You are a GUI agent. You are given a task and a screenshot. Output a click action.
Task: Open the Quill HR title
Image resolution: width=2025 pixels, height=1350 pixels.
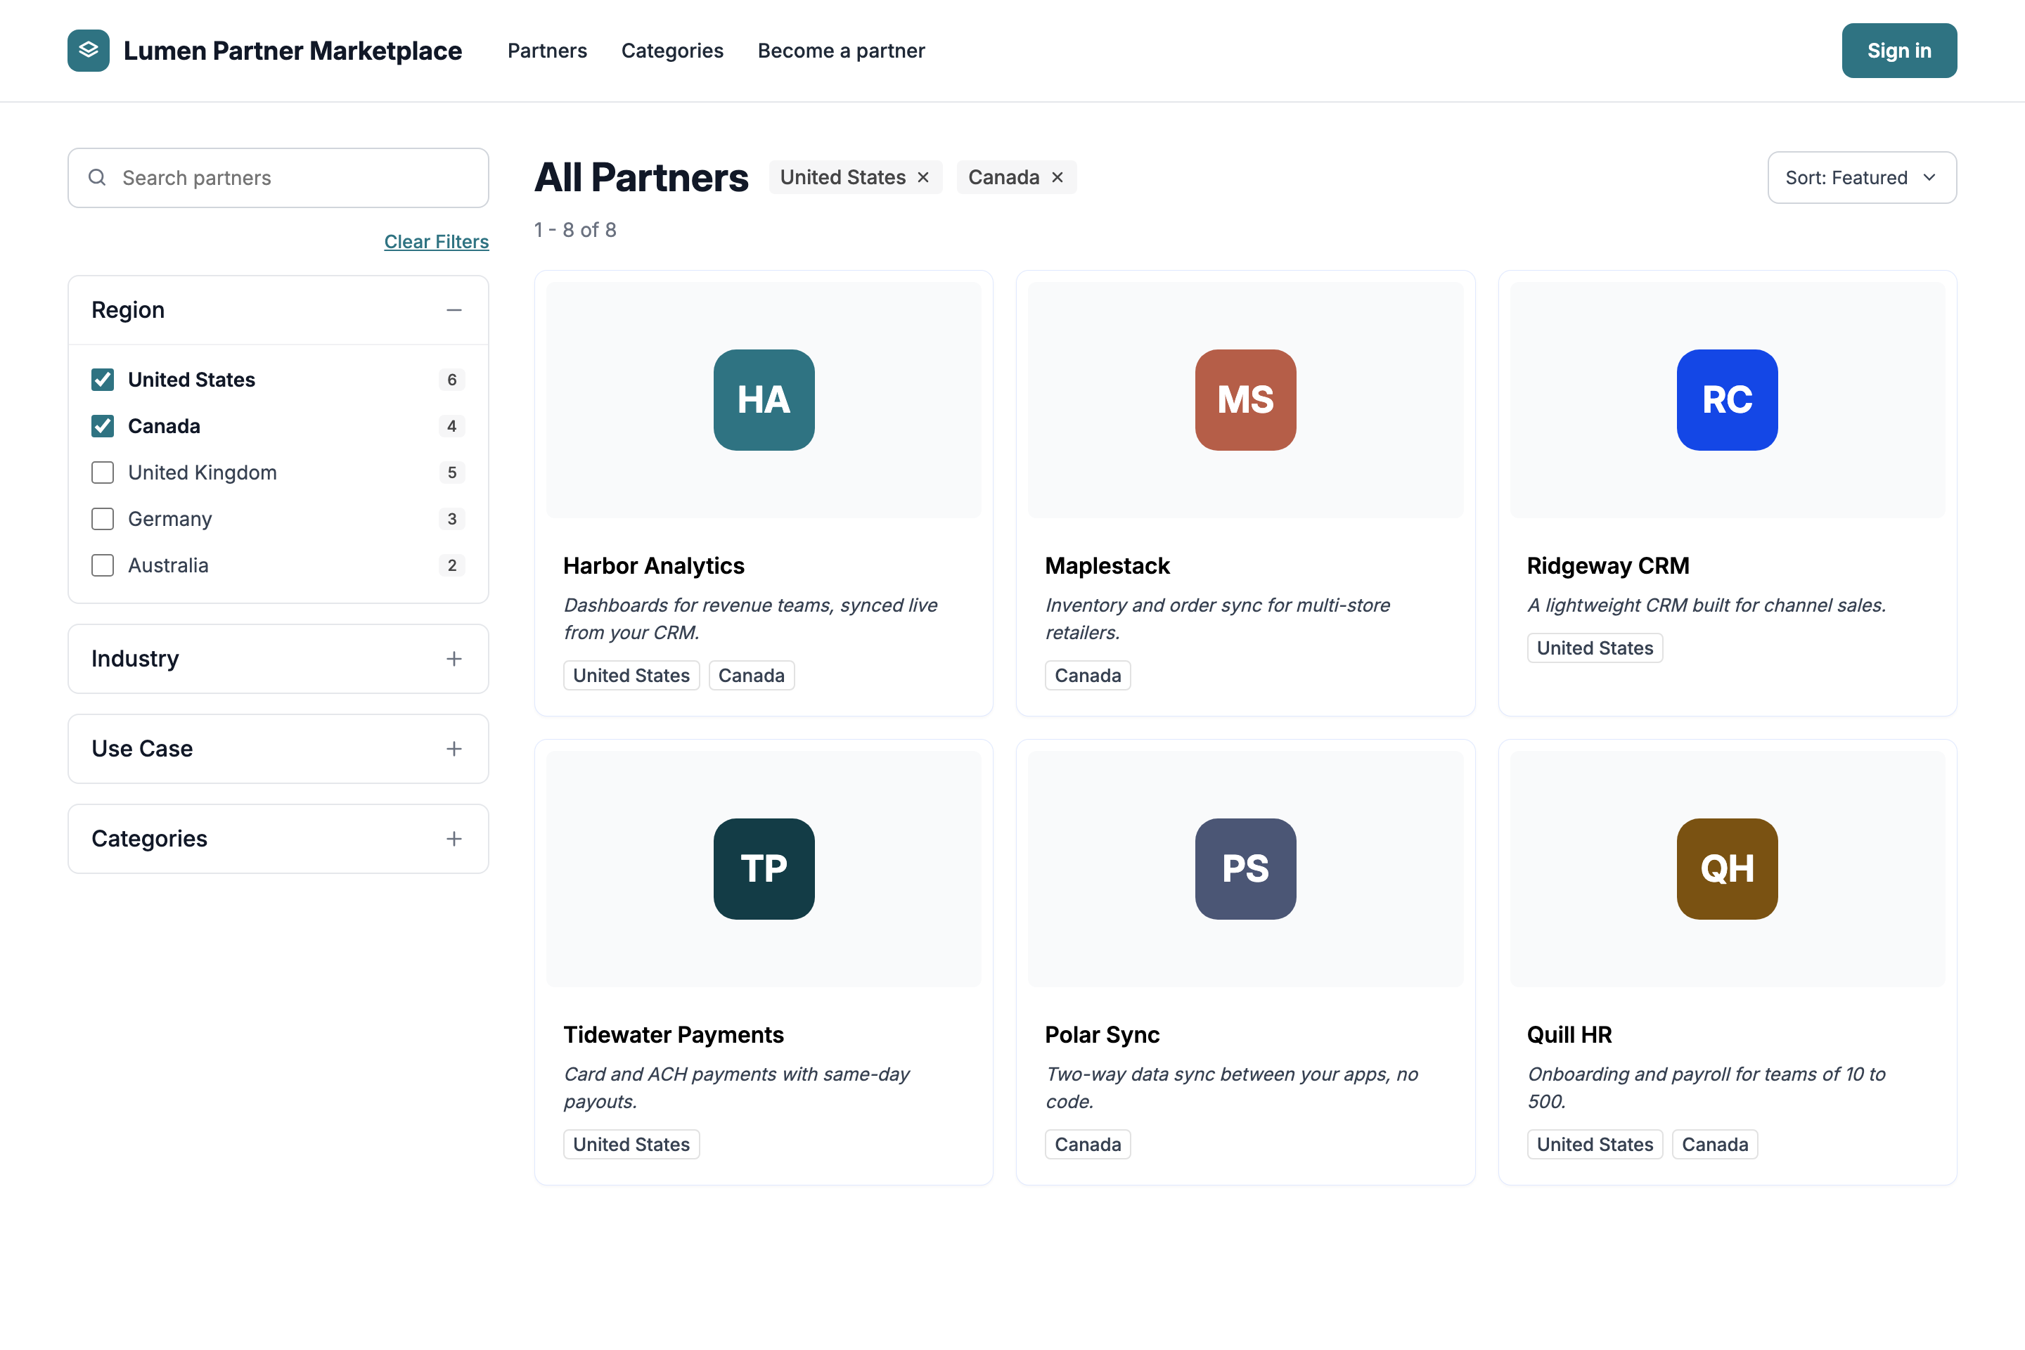click(1569, 1035)
